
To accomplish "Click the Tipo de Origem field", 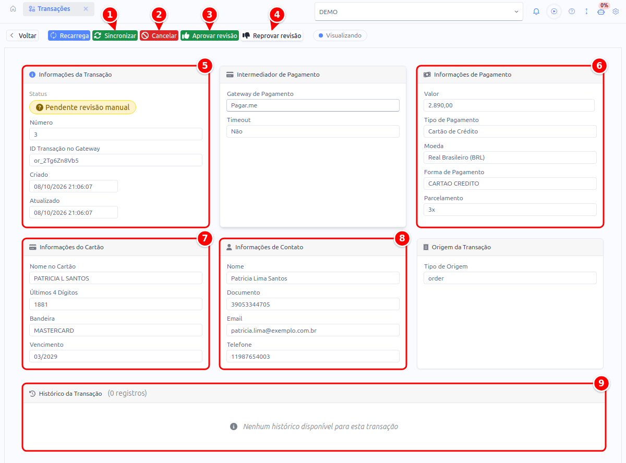I will pyautogui.click(x=510, y=278).
